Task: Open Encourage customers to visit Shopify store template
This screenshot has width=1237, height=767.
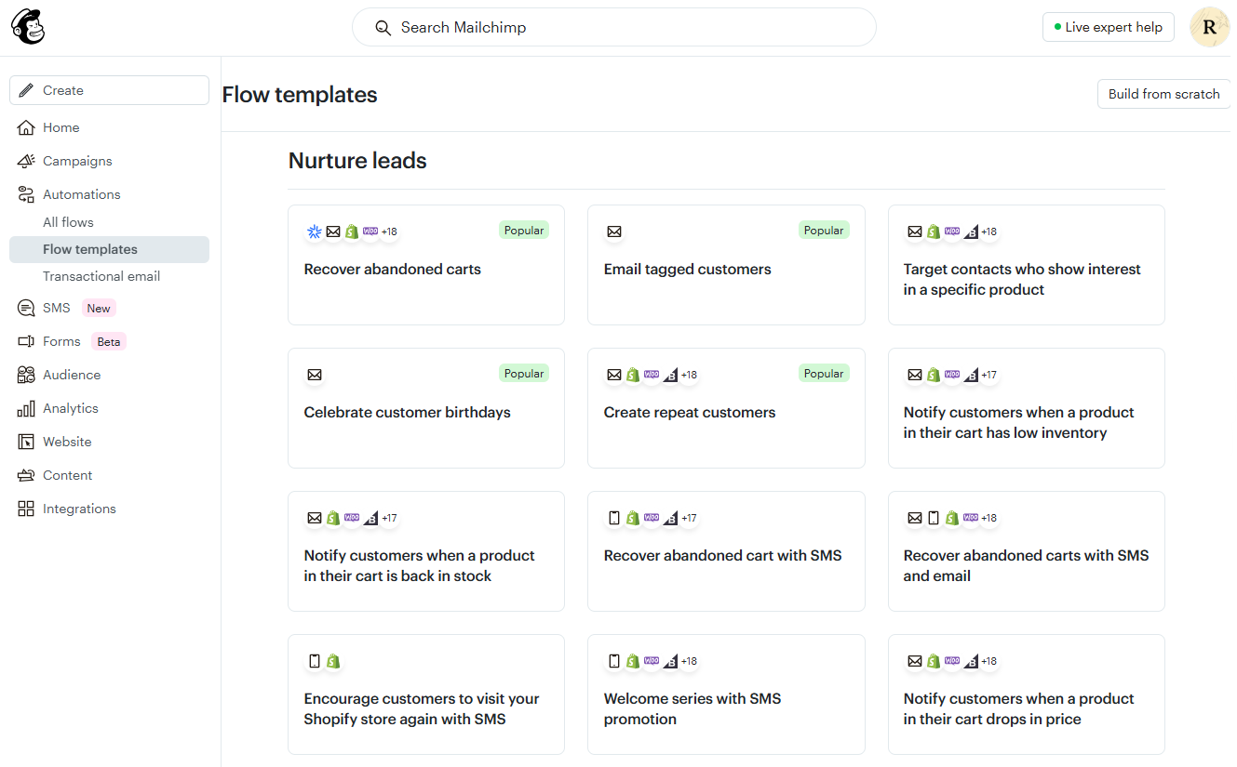Action: click(426, 694)
